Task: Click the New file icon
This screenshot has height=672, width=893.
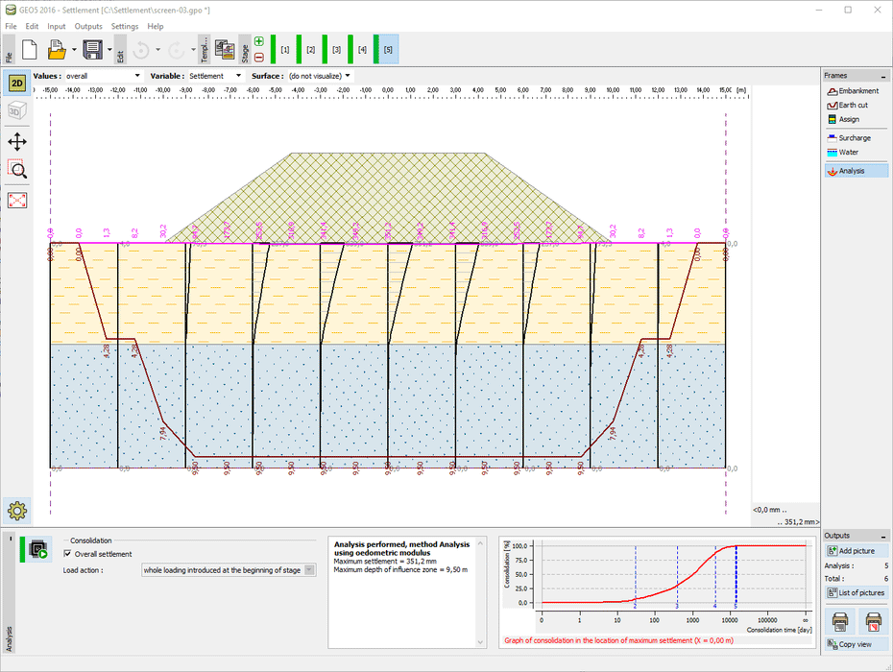Action: [x=29, y=49]
